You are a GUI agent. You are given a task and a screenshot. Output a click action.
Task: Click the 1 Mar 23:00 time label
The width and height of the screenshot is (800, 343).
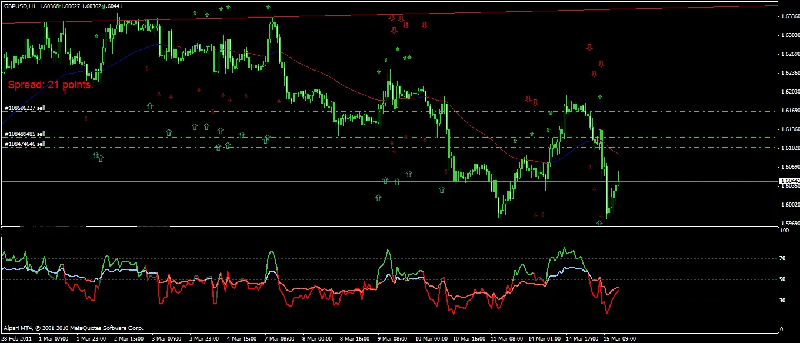point(92,339)
